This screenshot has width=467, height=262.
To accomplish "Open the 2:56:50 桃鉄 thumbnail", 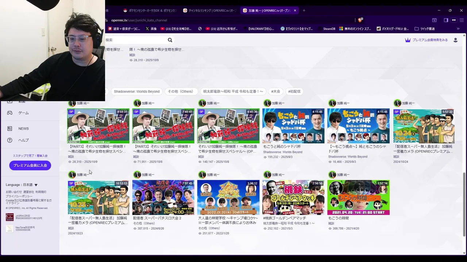I will [293, 197].
